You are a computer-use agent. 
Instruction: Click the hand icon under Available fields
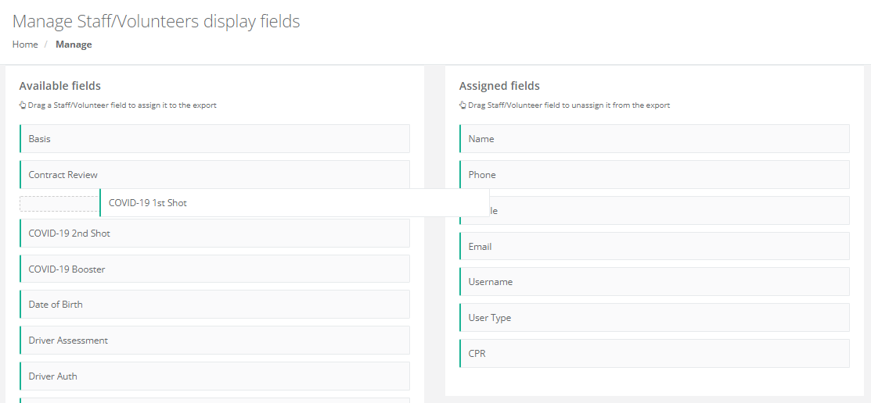point(23,105)
